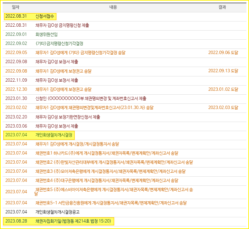This screenshot has height=229, width=249.
Task: Click the 2023.02.03 도달 result
Action: pos(223,108)
